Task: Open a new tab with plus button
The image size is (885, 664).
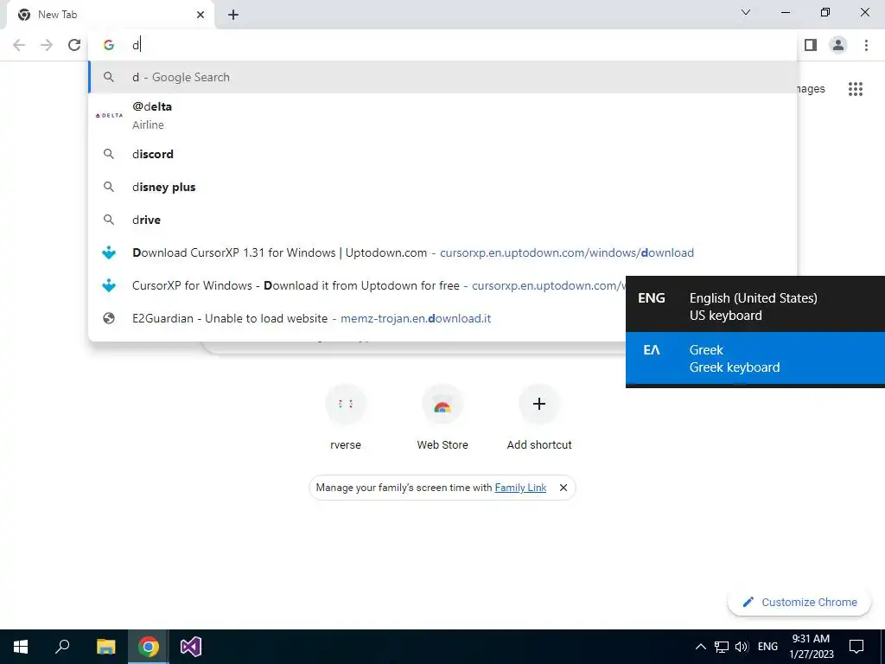Action: [x=233, y=15]
